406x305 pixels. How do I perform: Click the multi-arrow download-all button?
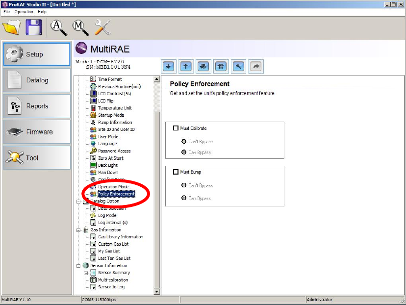(203, 67)
